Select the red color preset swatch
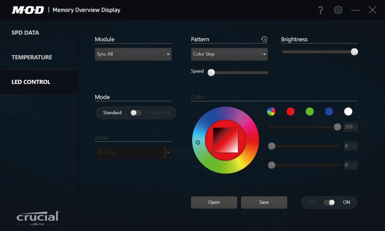Screen dimensions: 385x231 pyautogui.click(x=291, y=112)
